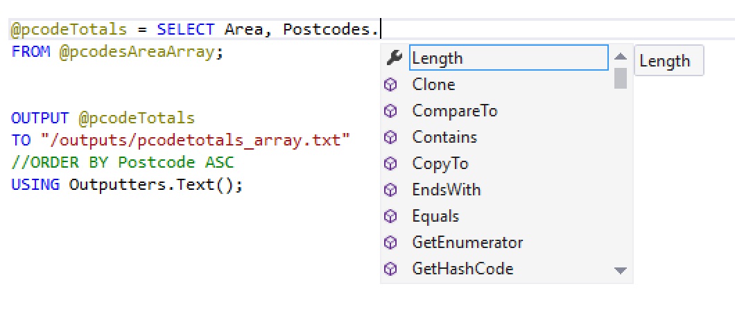Click the cube icon next to Clone
Viewport: 735px width, 309px height.
391,85
